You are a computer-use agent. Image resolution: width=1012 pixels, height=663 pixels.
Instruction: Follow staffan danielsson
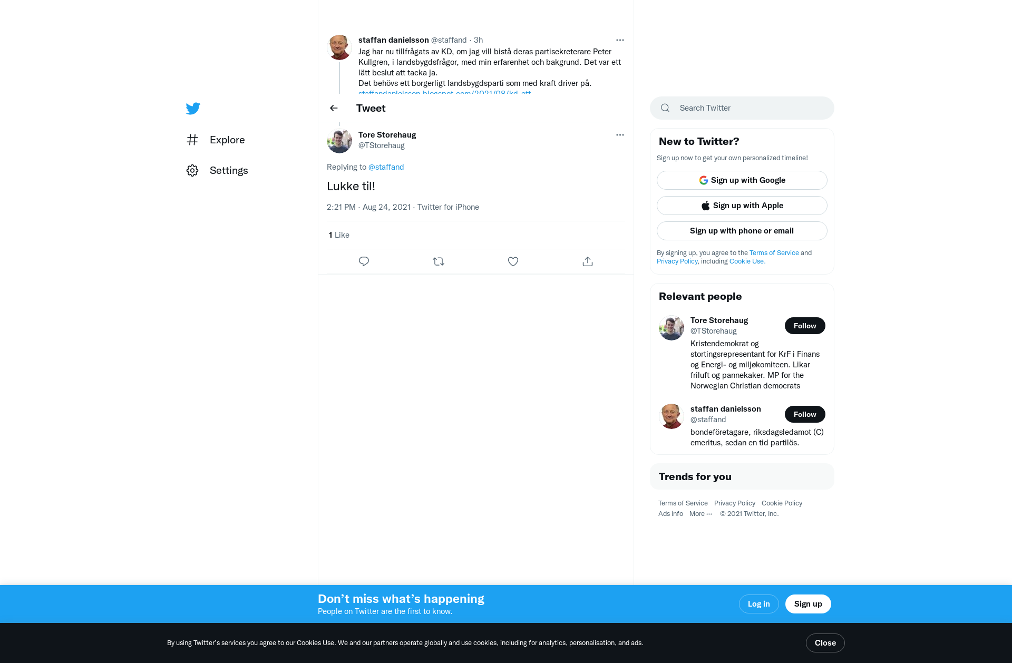coord(805,414)
